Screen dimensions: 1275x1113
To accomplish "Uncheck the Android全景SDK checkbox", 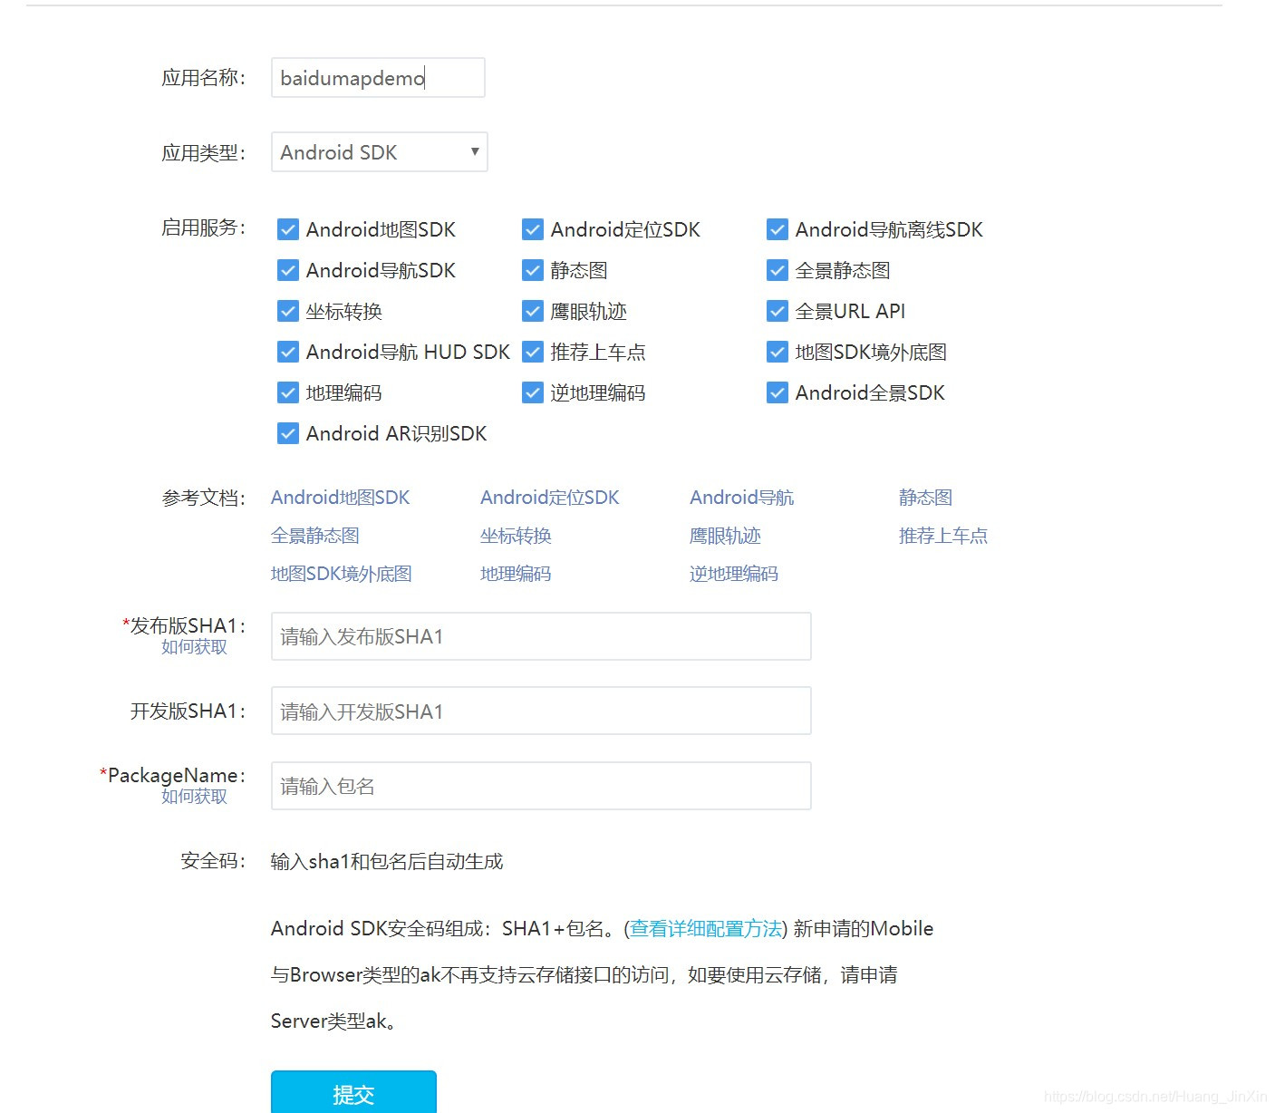I will [x=778, y=392].
